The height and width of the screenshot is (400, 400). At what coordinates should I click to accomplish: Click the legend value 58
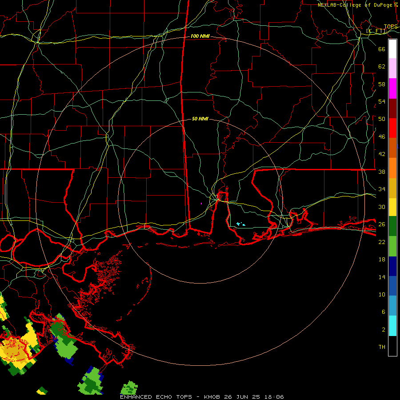(x=382, y=84)
